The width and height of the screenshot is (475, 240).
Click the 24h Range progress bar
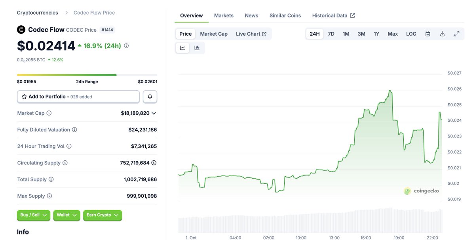87,75
